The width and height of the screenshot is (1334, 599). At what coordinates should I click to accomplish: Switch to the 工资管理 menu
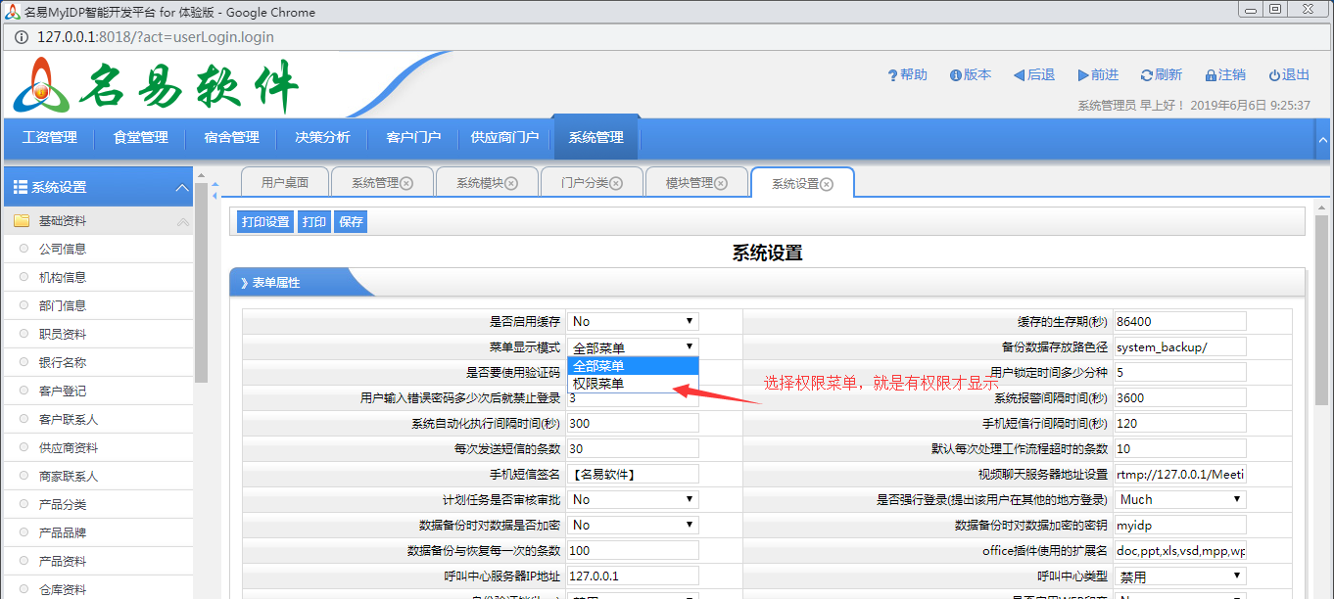click(x=49, y=137)
